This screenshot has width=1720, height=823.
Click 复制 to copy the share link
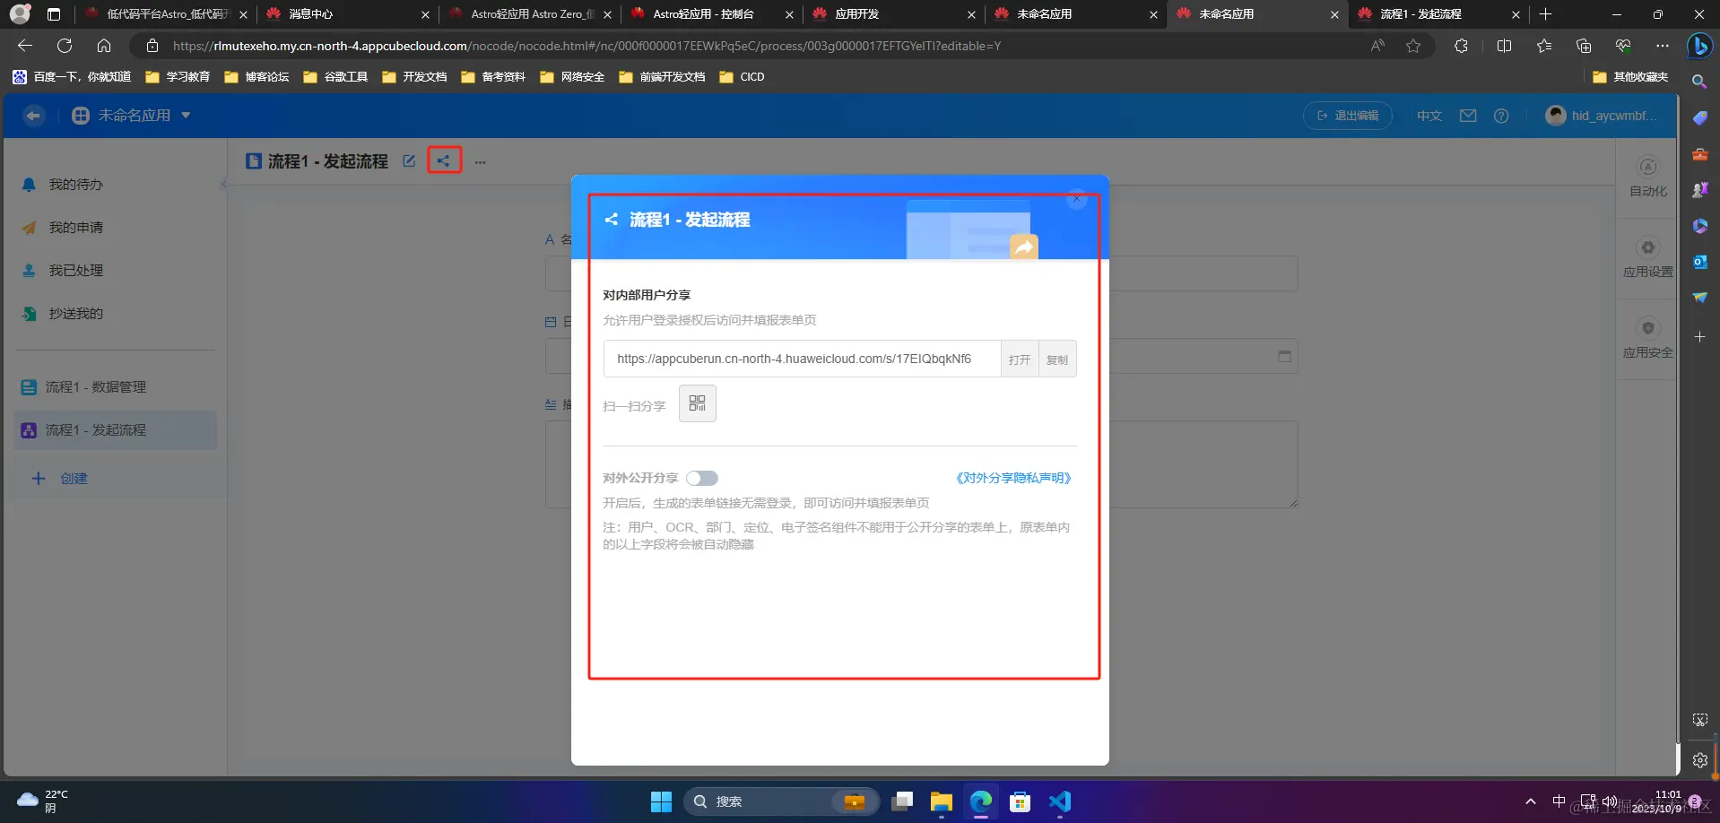tap(1057, 359)
